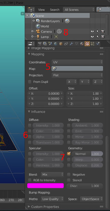Click the UV Map name field
This screenshot has width=110, height=211.
coord(77,68)
